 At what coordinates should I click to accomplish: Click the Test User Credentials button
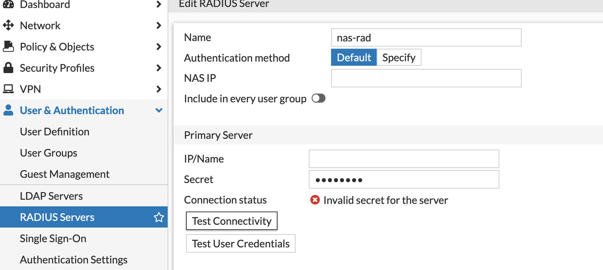click(241, 244)
